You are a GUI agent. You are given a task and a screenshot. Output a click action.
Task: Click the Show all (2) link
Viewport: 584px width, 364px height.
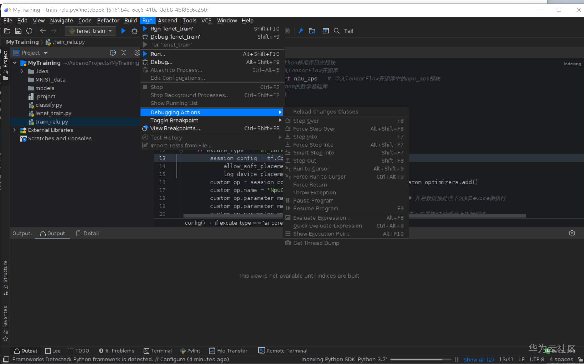coord(478,359)
